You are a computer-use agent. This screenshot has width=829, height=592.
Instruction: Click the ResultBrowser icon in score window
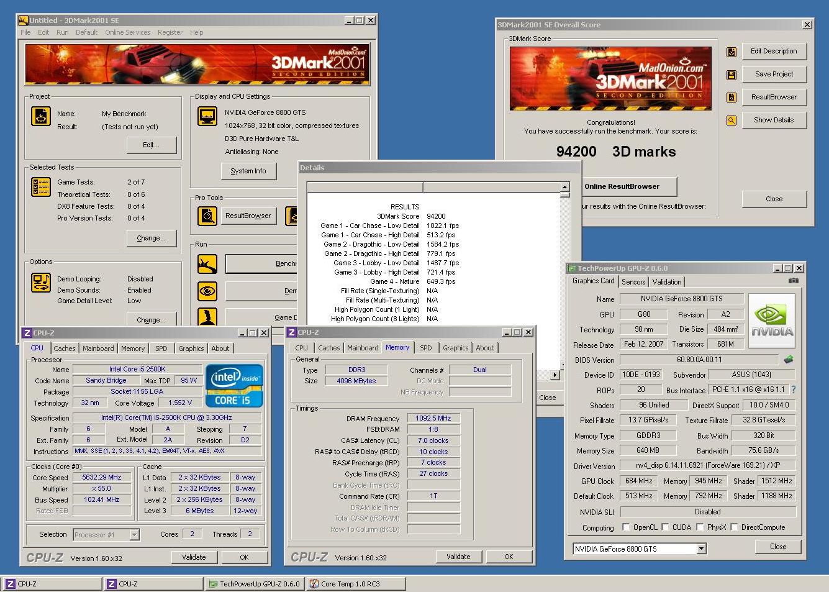click(x=732, y=98)
